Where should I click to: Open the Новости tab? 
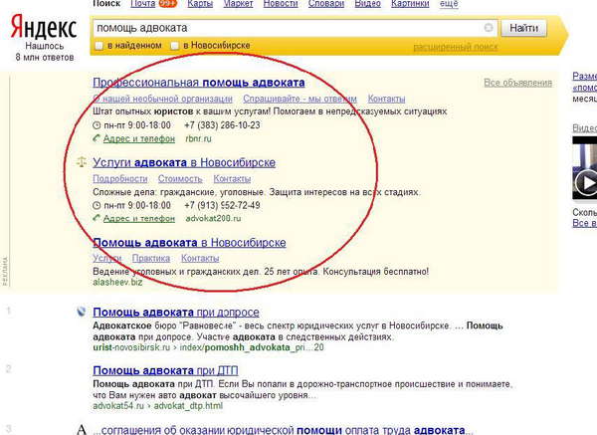[281, 3]
